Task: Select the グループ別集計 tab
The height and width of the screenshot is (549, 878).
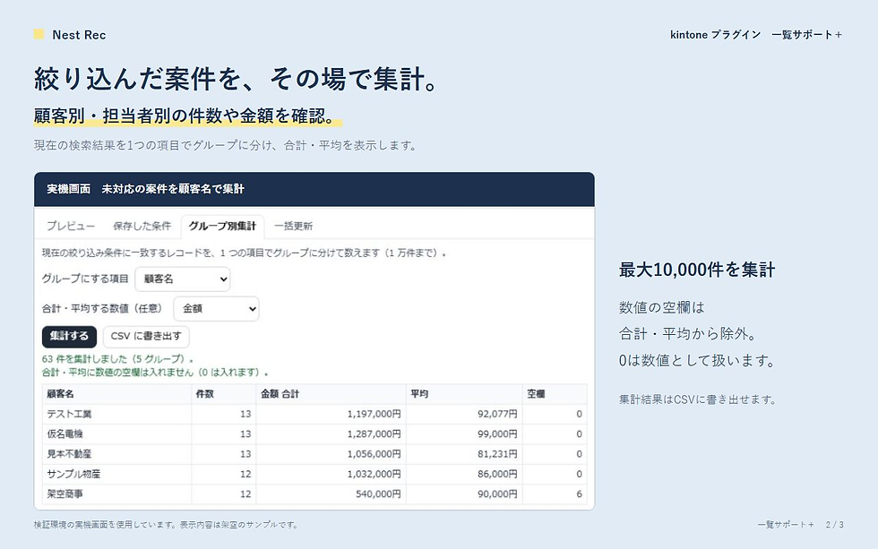Action: click(x=222, y=226)
